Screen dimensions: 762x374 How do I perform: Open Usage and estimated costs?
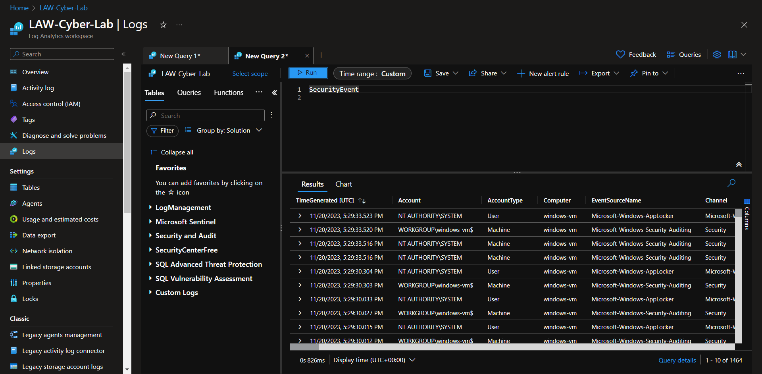point(60,219)
